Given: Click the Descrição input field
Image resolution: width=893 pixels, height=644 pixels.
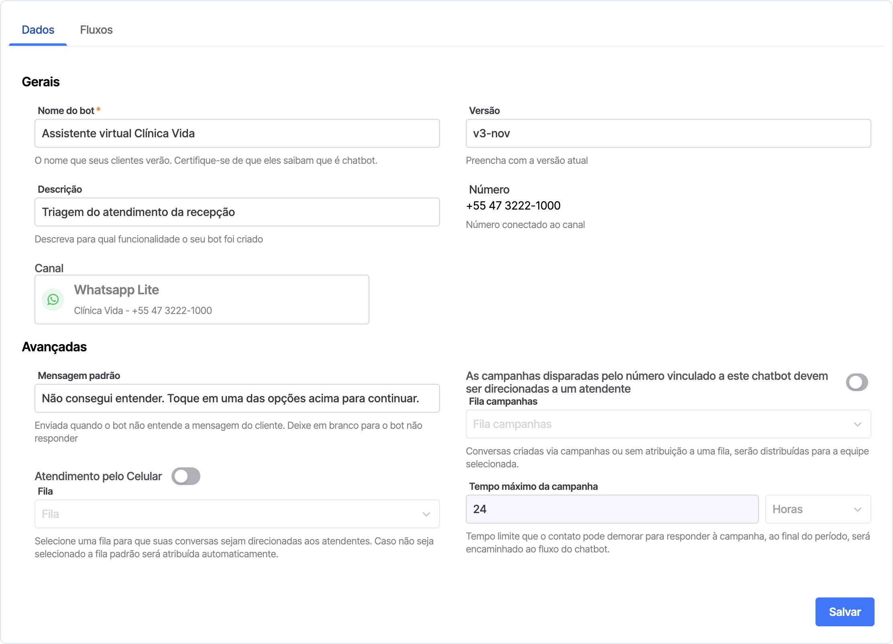Looking at the screenshot, I should click(237, 212).
